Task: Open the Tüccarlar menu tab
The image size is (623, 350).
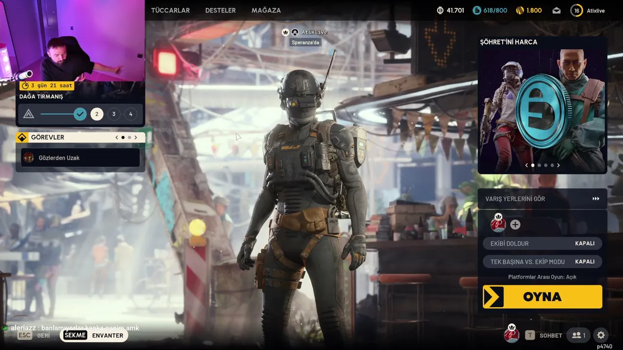Action: tap(170, 10)
